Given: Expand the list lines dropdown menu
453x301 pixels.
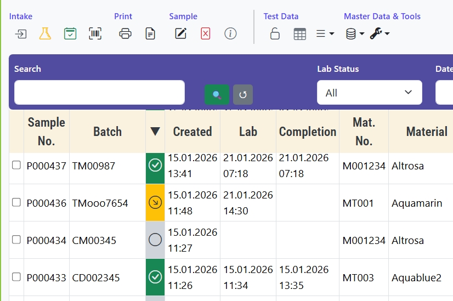Looking at the screenshot, I should tap(325, 33).
